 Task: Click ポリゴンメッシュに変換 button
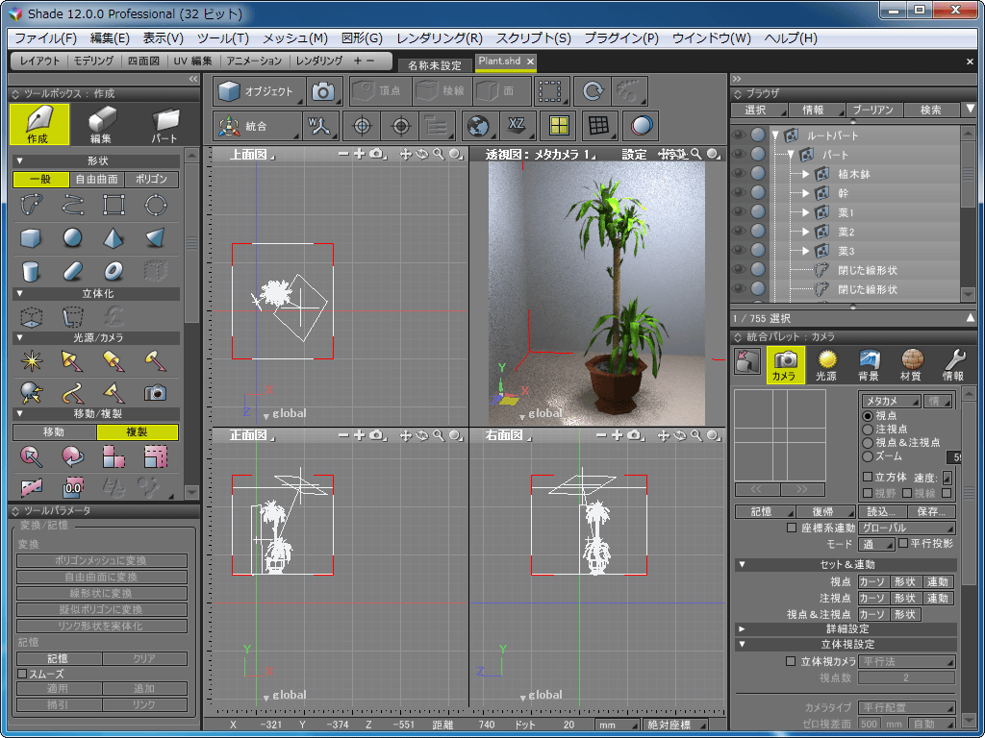point(101,560)
